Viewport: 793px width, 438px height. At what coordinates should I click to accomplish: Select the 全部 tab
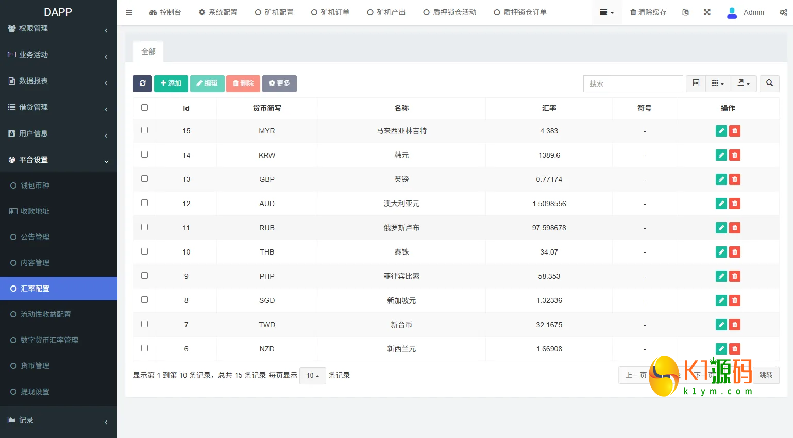click(148, 52)
